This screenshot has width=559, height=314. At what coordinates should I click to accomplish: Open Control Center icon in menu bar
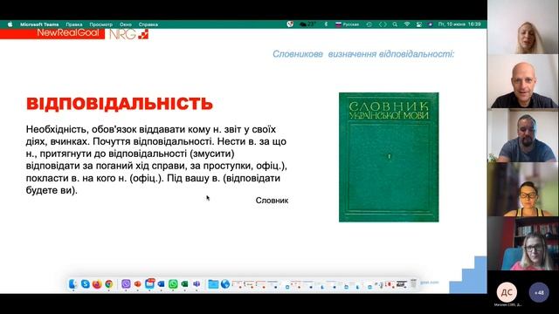pos(419,24)
